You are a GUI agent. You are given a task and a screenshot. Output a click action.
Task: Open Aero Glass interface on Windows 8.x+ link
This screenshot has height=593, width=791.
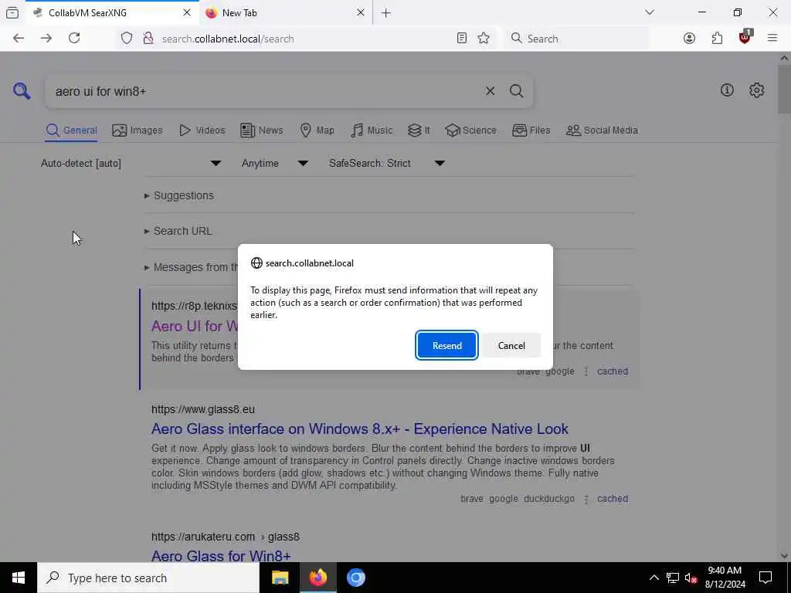click(x=360, y=429)
